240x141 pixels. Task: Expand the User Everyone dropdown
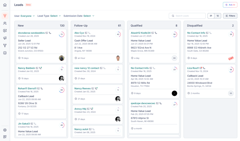pos(24,16)
